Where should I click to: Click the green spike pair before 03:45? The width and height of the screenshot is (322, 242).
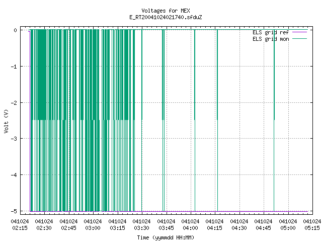click(163, 120)
